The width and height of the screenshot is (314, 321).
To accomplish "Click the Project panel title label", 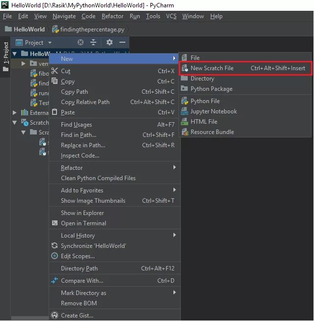I will pyautogui.click(x=34, y=43).
